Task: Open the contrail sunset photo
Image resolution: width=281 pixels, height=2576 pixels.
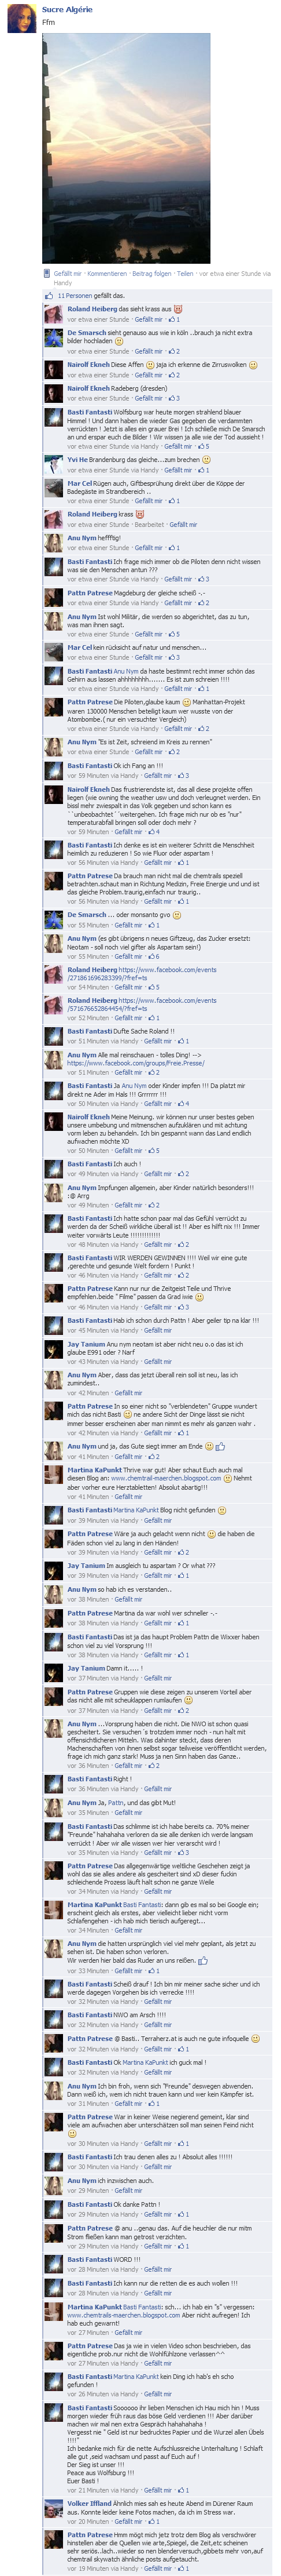Action: point(127,148)
